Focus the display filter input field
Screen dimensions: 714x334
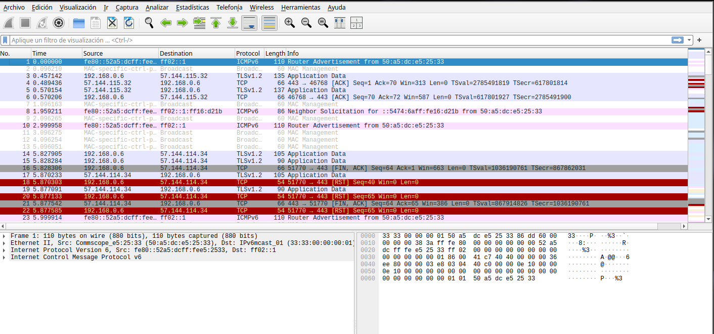(339, 40)
